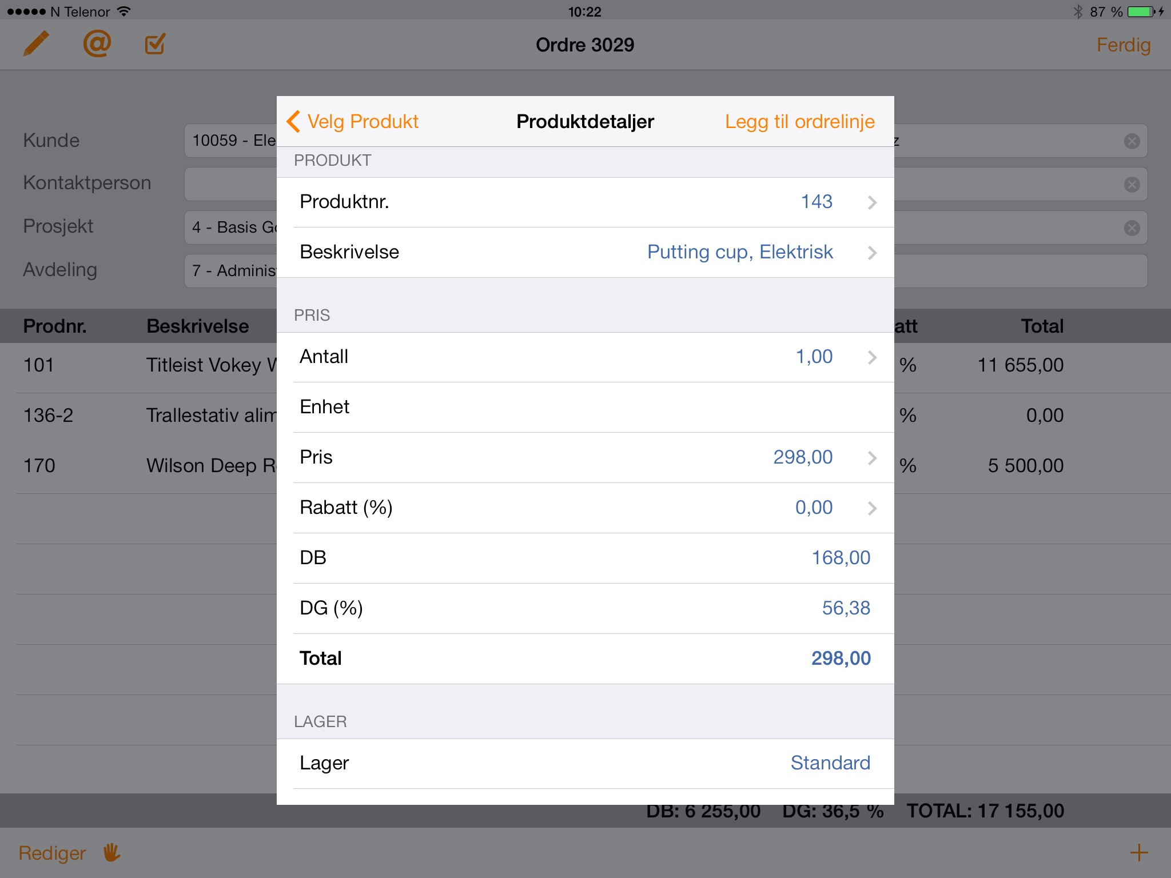This screenshot has height=878, width=1171.
Task: Tap the battery indicator in status bar
Action: point(1141,11)
